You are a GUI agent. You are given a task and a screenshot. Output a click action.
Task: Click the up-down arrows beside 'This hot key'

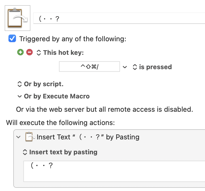(39, 53)
